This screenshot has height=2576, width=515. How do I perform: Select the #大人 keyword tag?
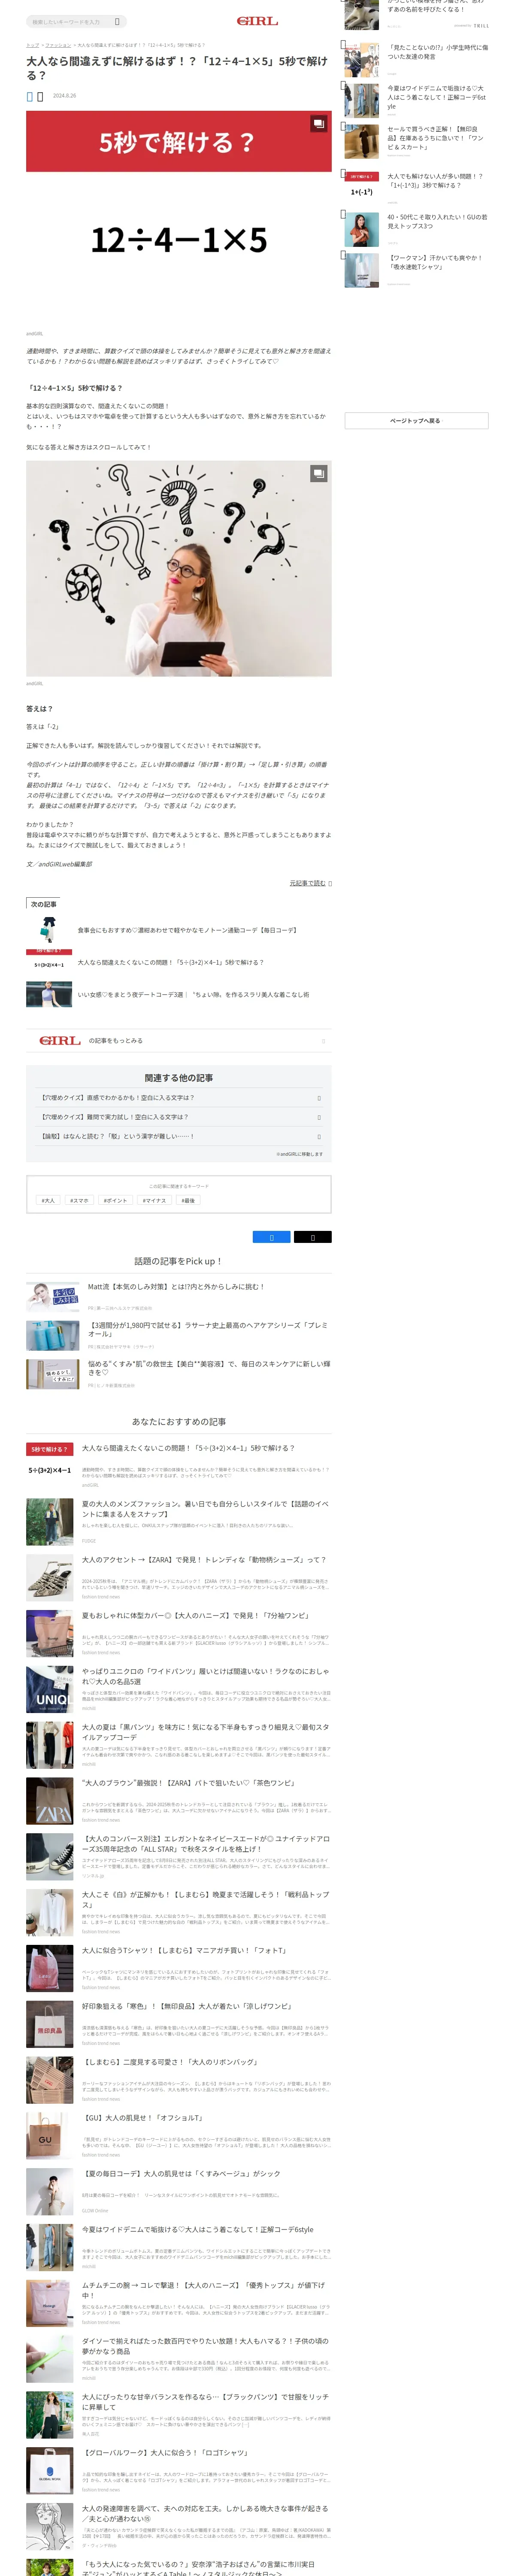(47, 1200)
